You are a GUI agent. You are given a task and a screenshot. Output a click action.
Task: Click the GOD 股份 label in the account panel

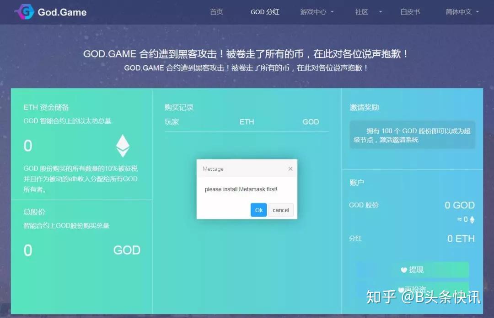(364, 205)
